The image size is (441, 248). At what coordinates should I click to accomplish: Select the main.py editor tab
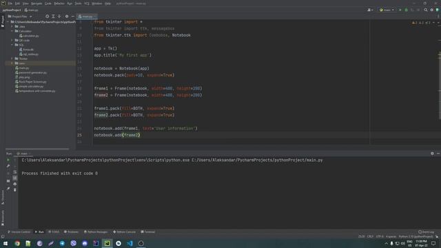(88, 17)
